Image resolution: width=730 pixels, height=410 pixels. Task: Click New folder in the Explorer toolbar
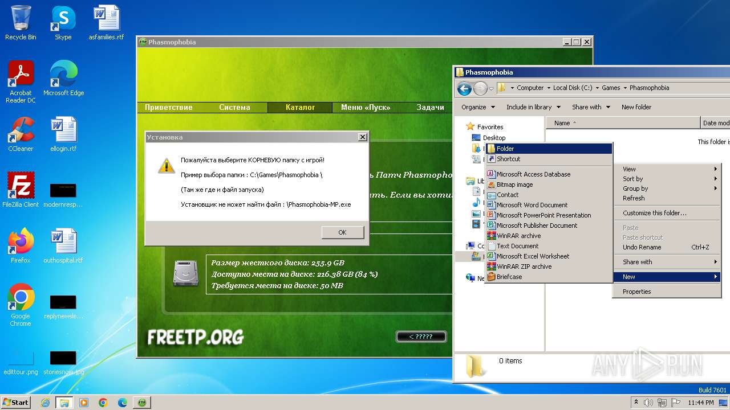pyautogui.click(x=636, y=107)
